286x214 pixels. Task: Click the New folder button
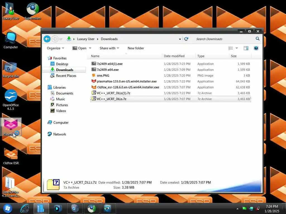click(136, 48)
